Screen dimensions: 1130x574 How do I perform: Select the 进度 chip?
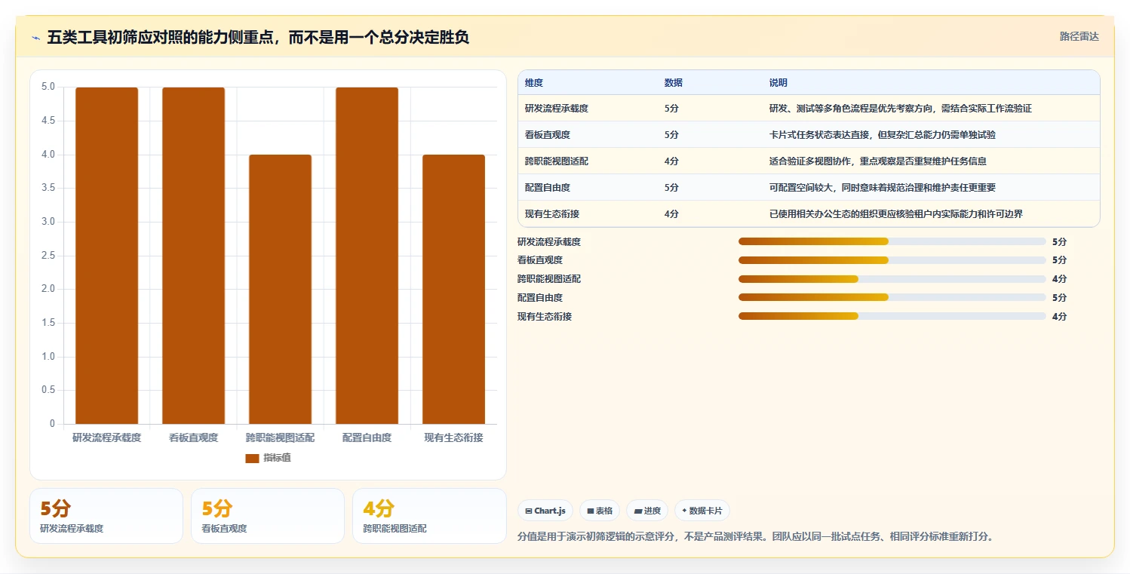[x=647, y=511]
